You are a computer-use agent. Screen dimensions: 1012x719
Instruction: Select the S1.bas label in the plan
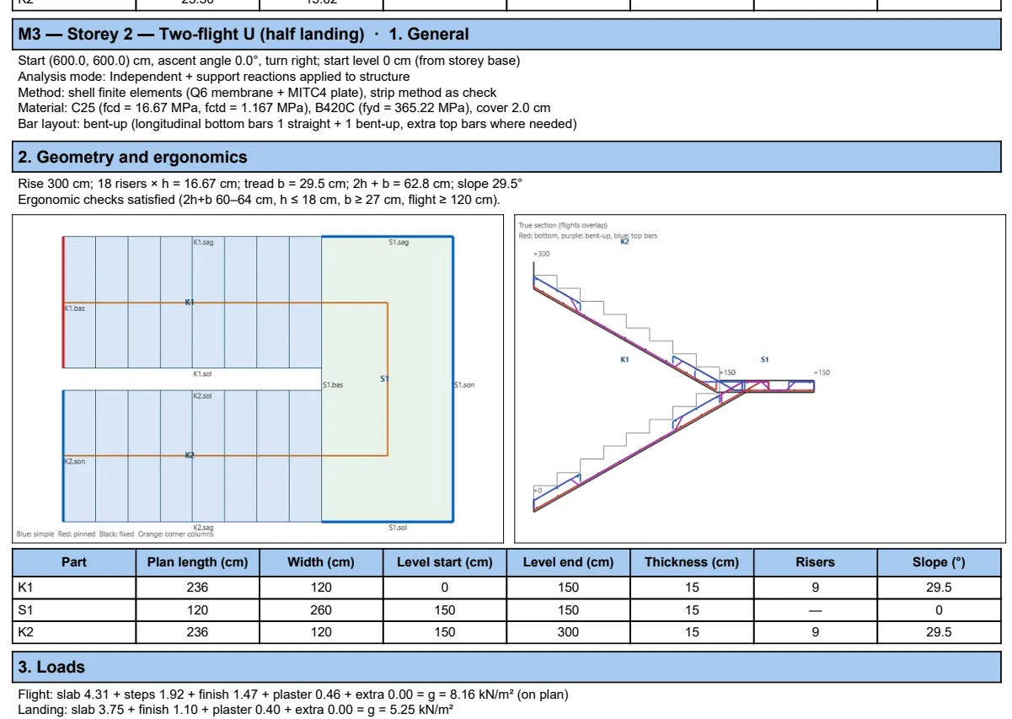[x=333, y=385]
